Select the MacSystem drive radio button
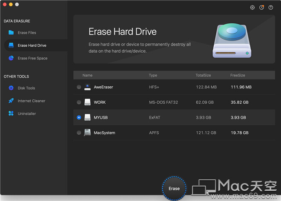The height and width of the screenshot is (201, 281). coord(79,133)
